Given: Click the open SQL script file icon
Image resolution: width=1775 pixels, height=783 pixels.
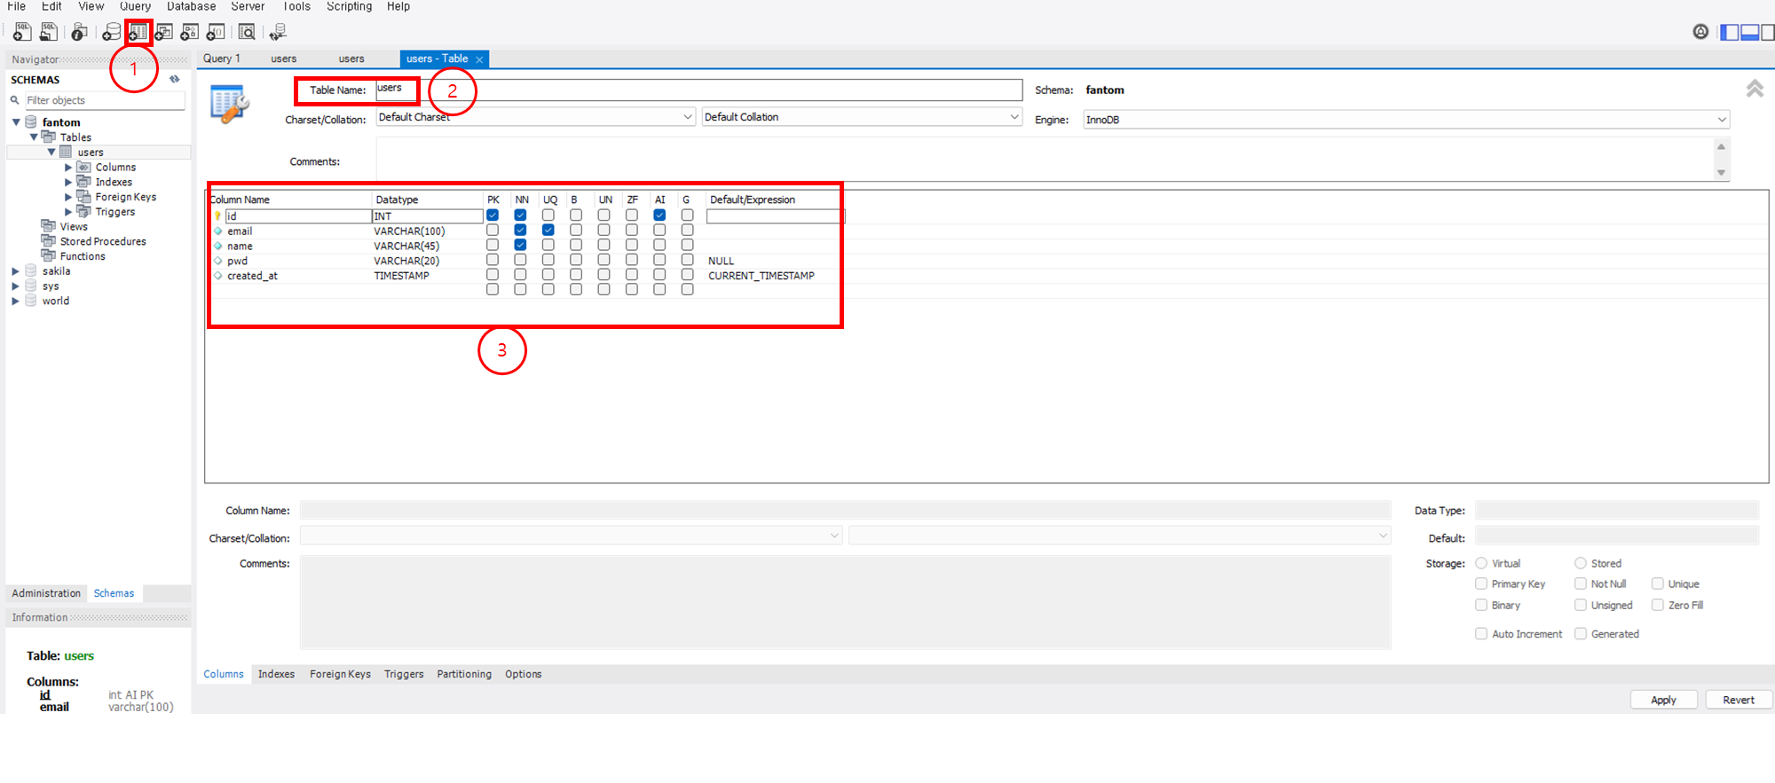Looking at the screenshot, I should click(x=48, y=32).
